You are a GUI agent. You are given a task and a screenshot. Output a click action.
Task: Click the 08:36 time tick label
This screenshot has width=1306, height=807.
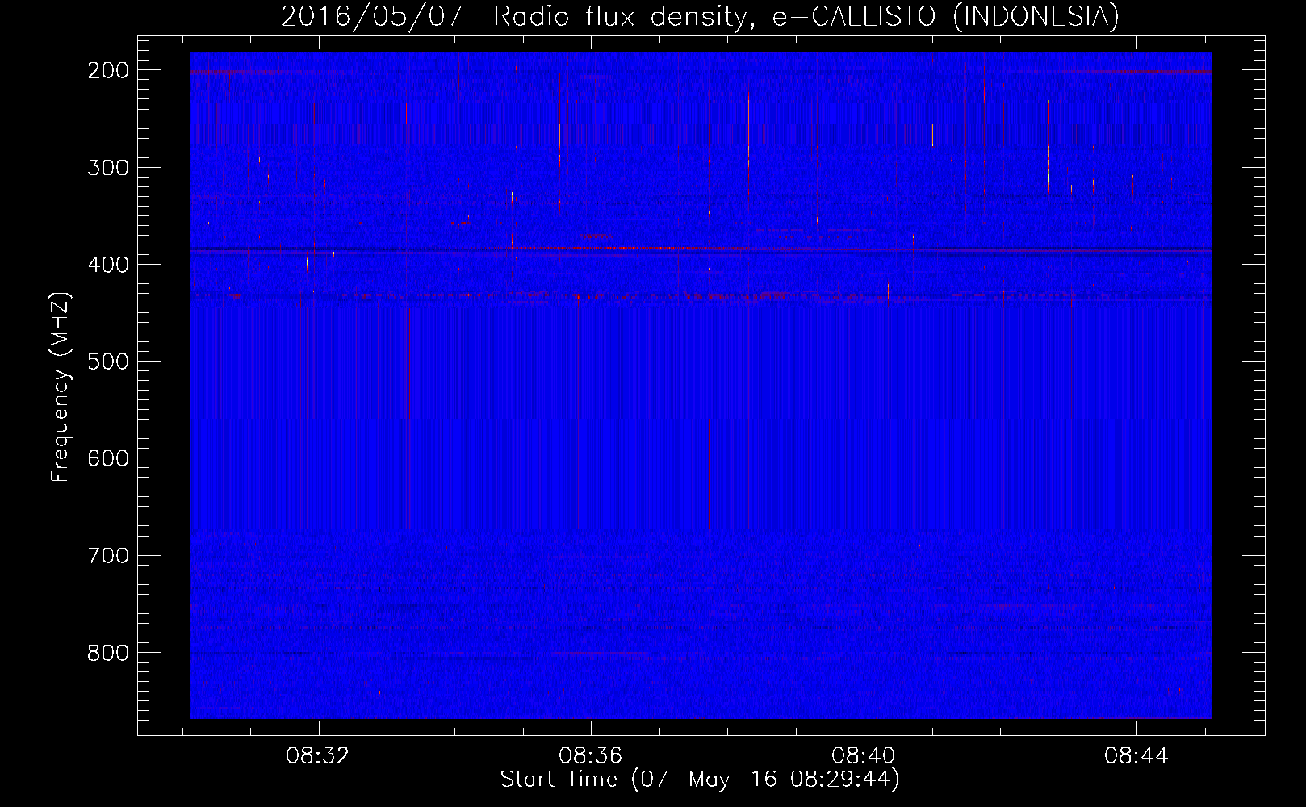click(x=591, y=756)
